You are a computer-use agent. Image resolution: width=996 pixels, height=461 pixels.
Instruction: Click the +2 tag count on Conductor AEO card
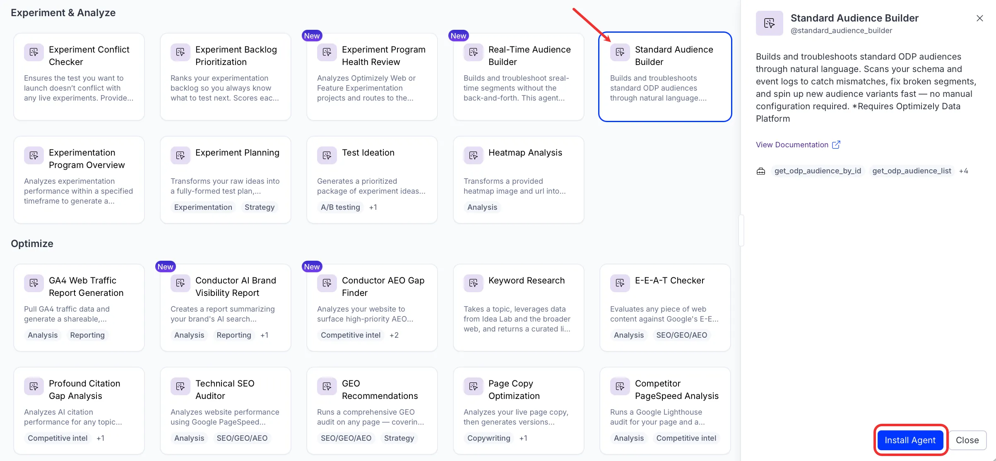pyautogui.click(x=394, y=335)
